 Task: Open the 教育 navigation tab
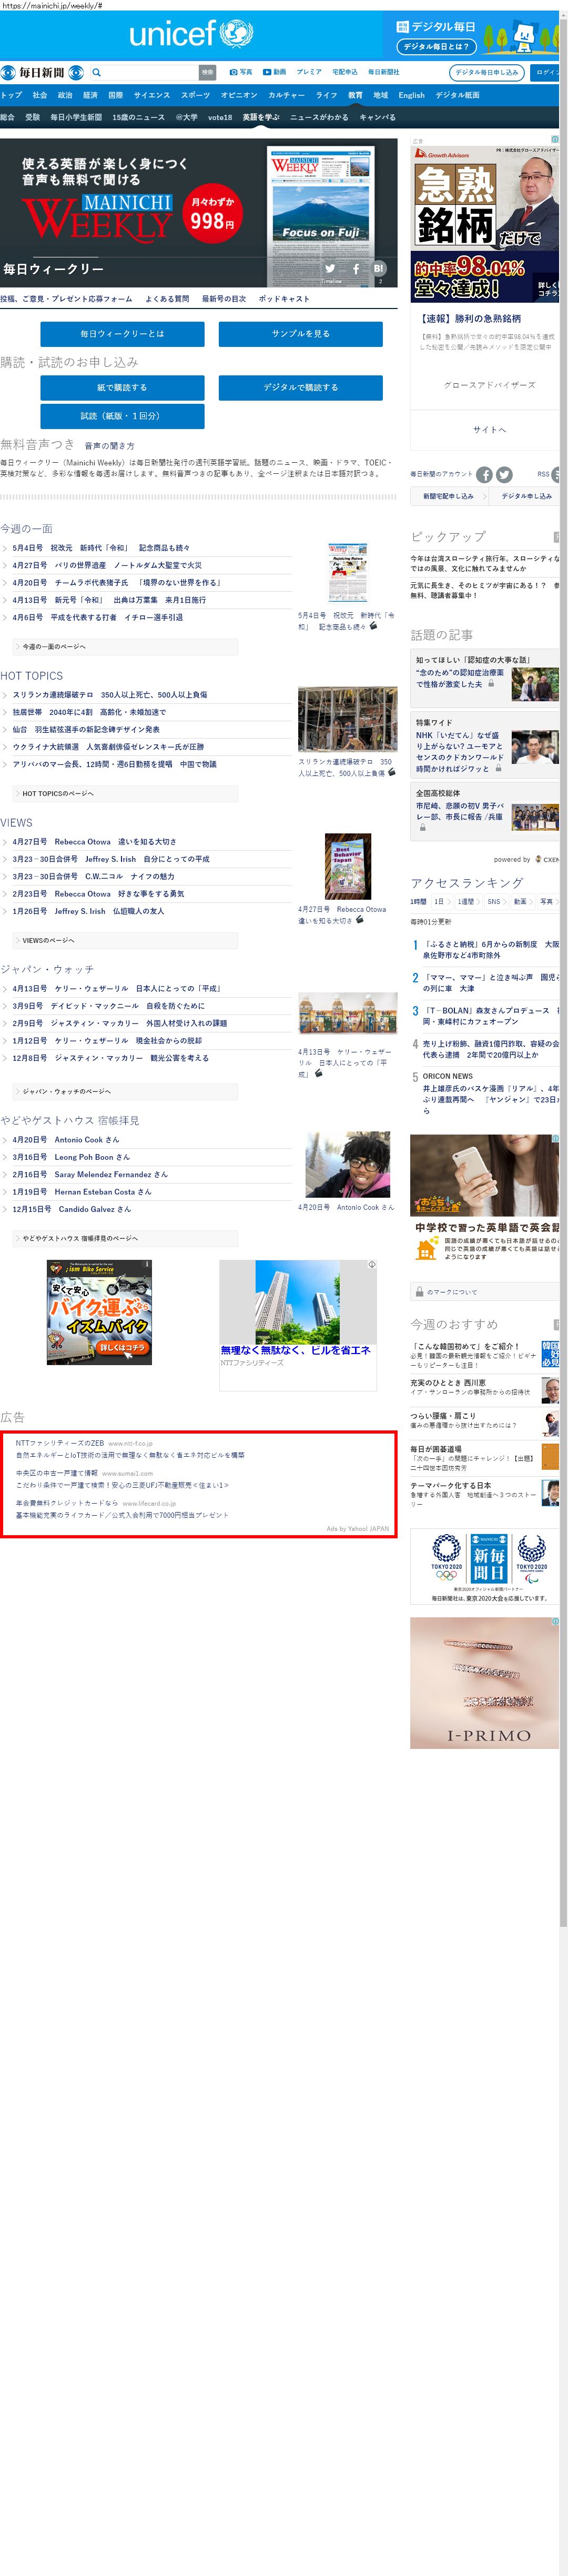(356, 95)
